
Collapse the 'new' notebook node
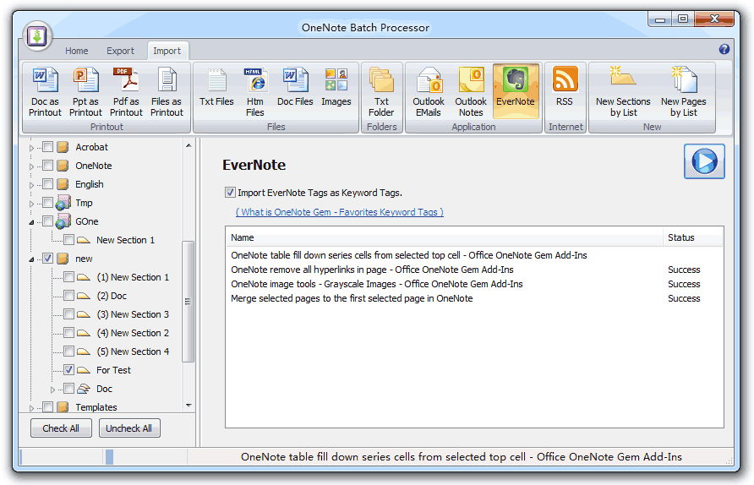pos(32,259)
